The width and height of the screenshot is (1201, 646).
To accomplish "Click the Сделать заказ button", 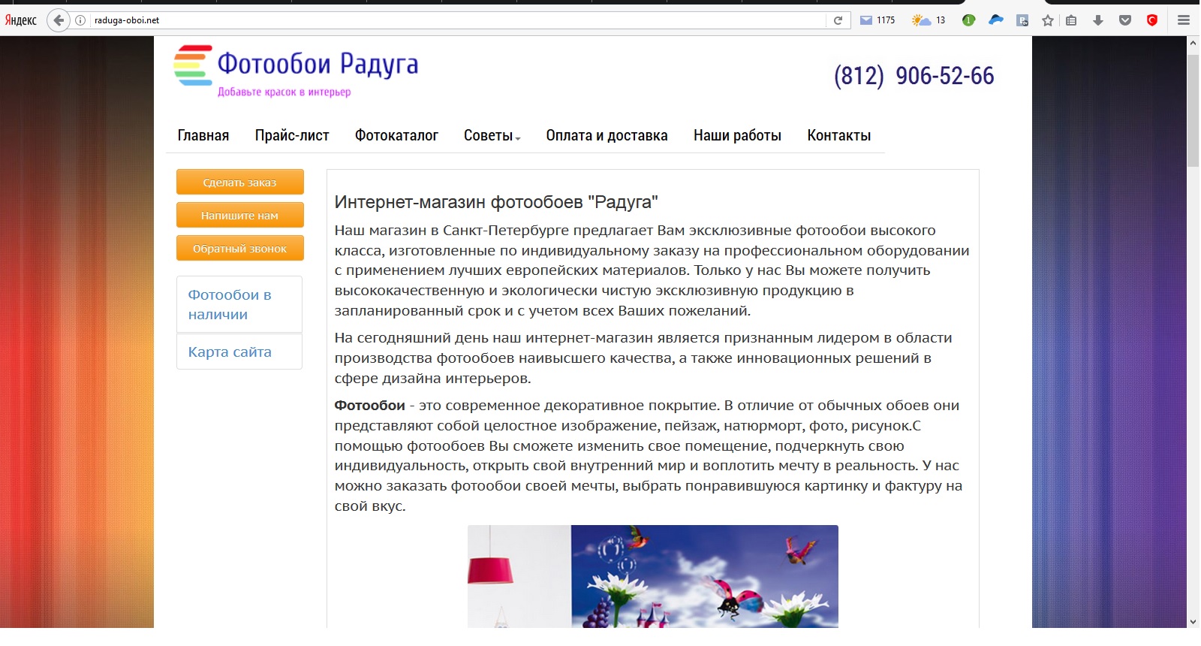I will pyautogui.click(x=240, y=182).
